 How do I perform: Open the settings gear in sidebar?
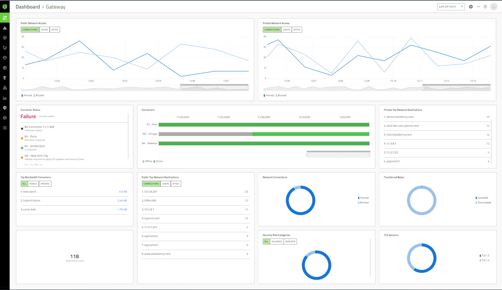pos(5,128)
